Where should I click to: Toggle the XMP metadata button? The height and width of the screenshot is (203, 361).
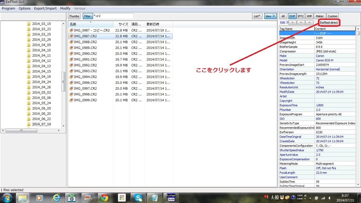coord(309,16)
